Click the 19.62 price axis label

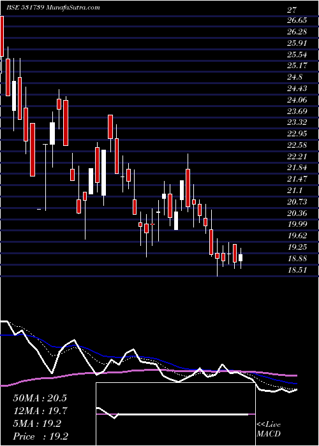pos(297,236)
